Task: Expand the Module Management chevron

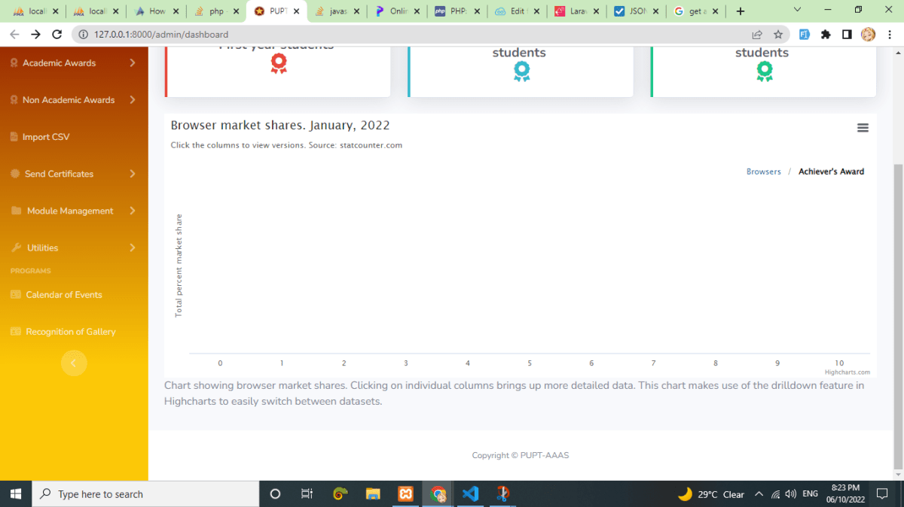Action: (x=133, y=211)
